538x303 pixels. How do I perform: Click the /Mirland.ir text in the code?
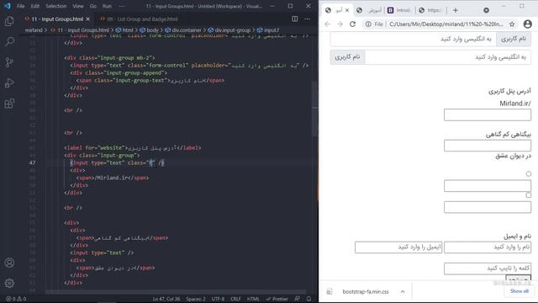(x=111, y=178)
